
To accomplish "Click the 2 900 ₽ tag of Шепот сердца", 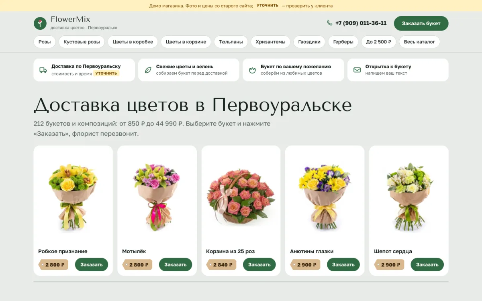I will pyautogui.click(x=389, y=264).
